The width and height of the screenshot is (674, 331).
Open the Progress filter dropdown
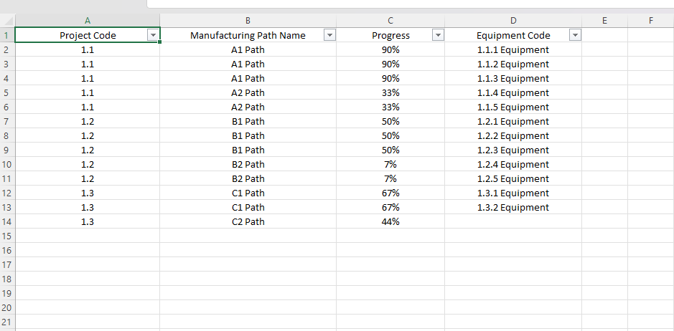[x=438, y=36]
